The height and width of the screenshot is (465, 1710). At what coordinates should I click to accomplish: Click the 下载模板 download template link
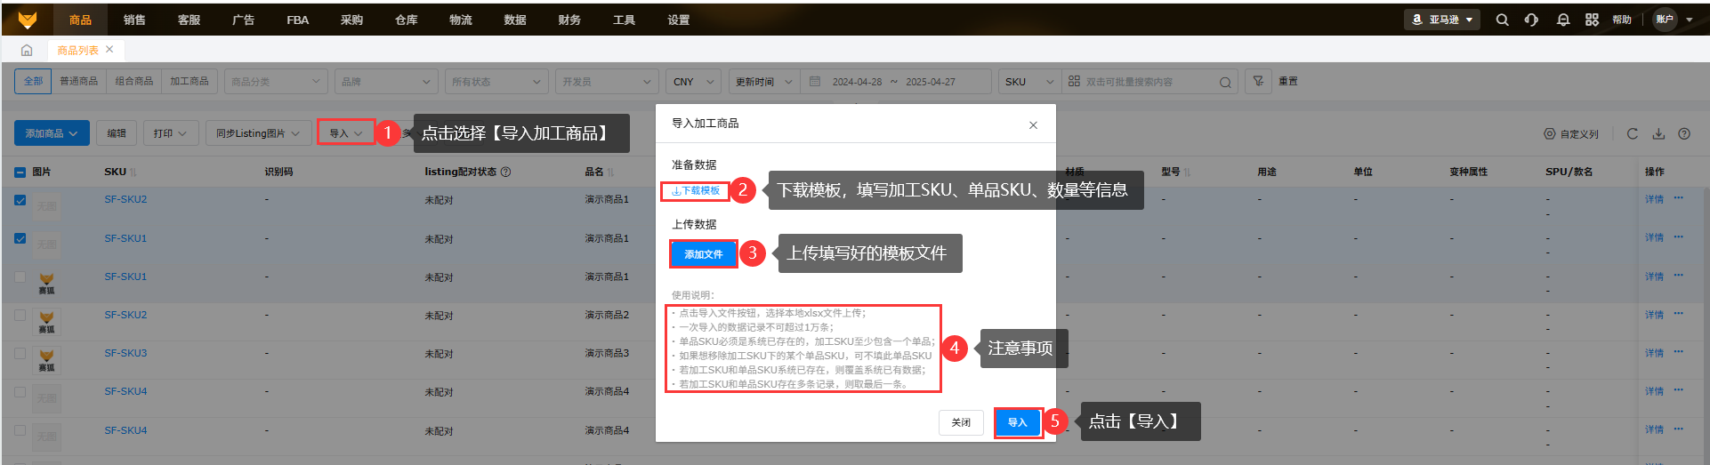[x=696, y=191]
